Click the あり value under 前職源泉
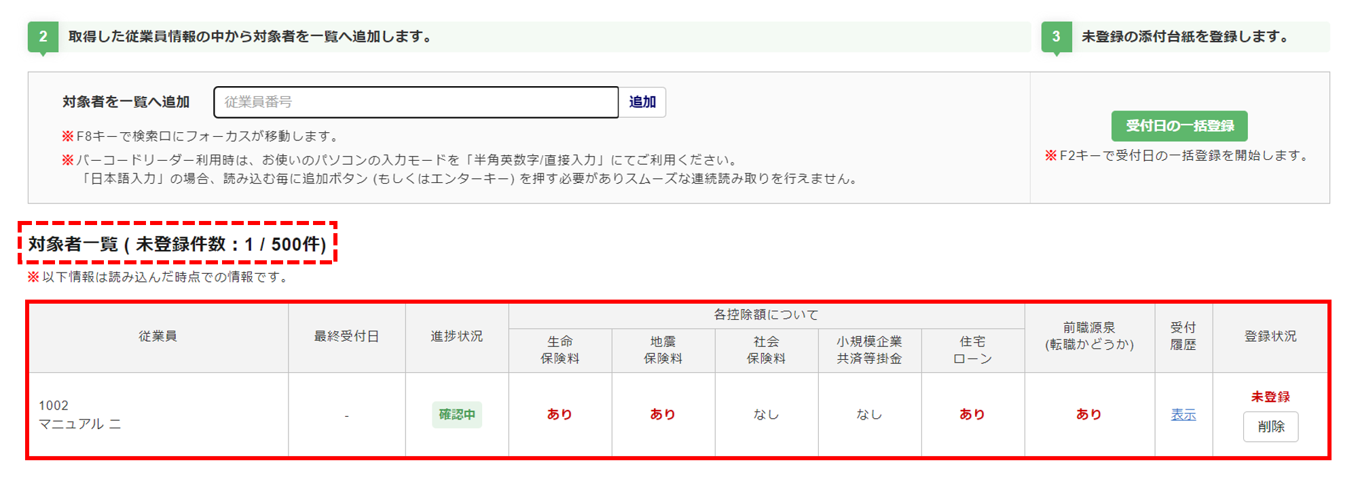The width and height of the screenshot is (1358, 486). (1089, 415)
